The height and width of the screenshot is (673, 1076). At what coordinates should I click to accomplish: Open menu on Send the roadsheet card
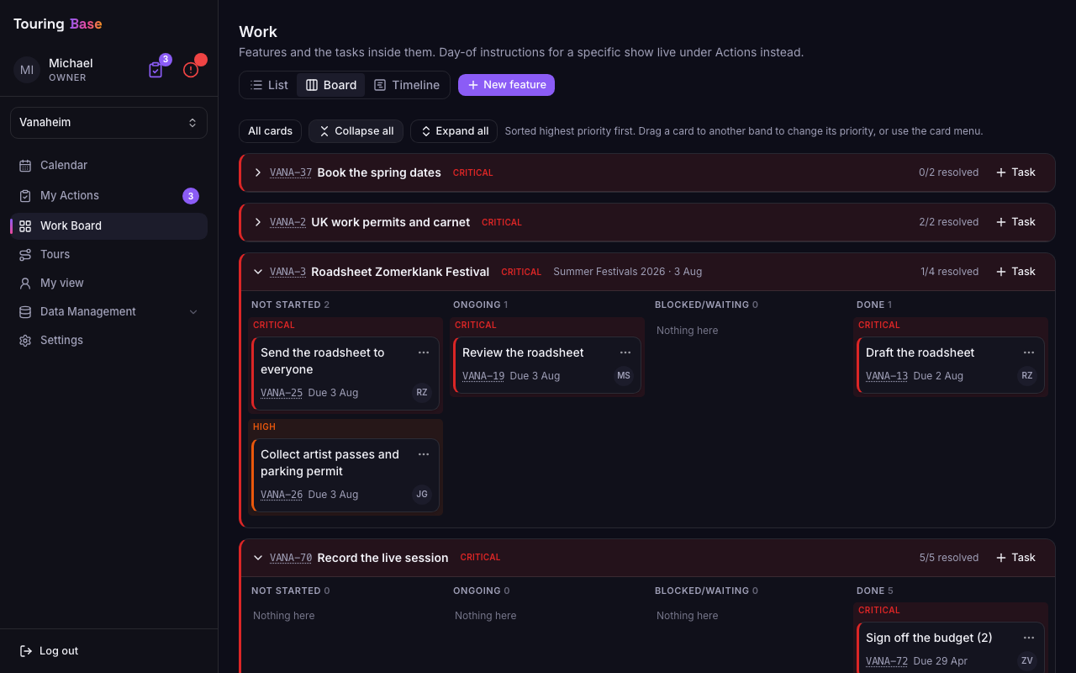(x=424, y=352)
